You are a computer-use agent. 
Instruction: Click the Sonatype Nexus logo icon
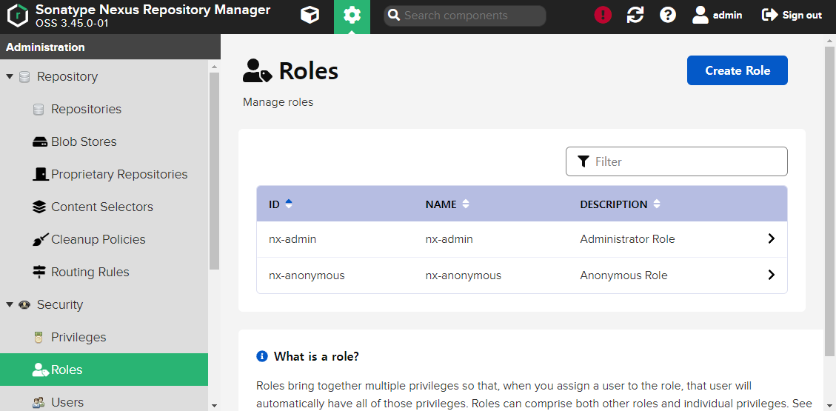[18, 16]
